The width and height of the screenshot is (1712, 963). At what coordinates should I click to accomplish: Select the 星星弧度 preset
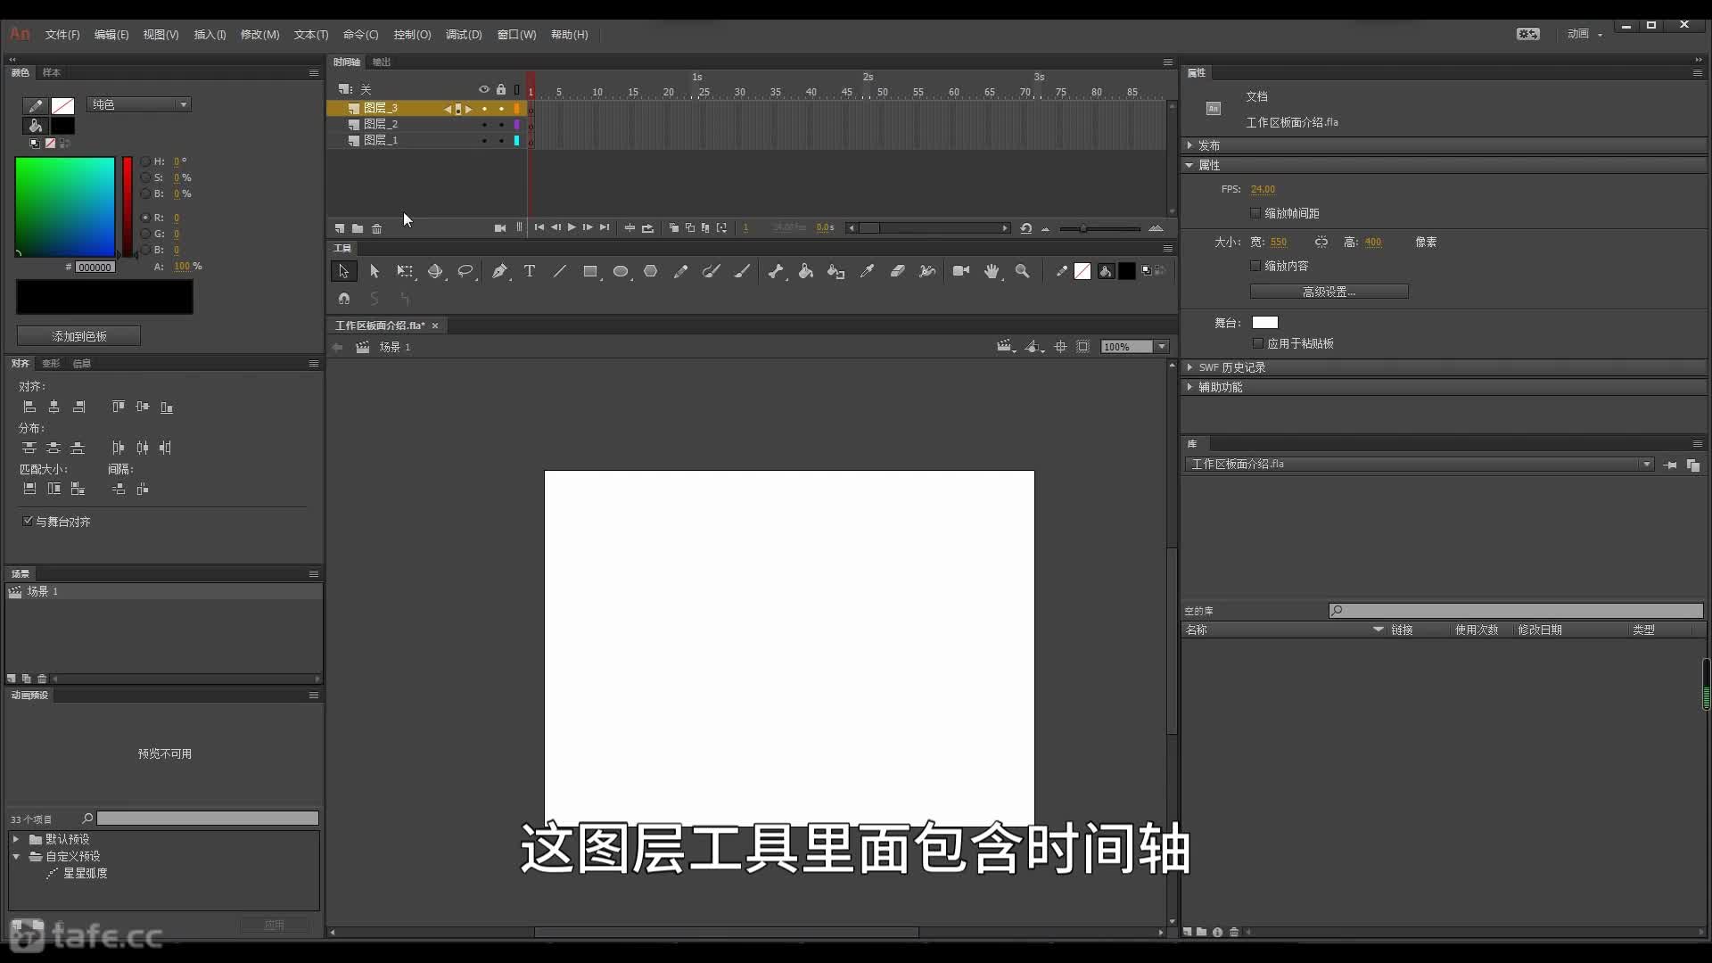[x=86, y=873]
